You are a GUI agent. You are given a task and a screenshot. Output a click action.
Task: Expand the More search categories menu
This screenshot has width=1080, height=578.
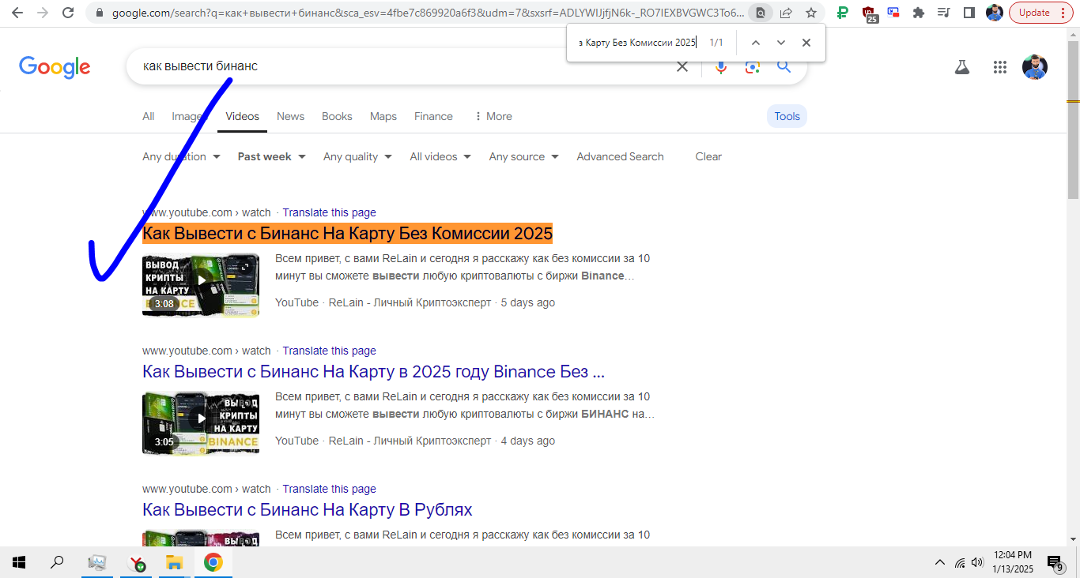493,116
